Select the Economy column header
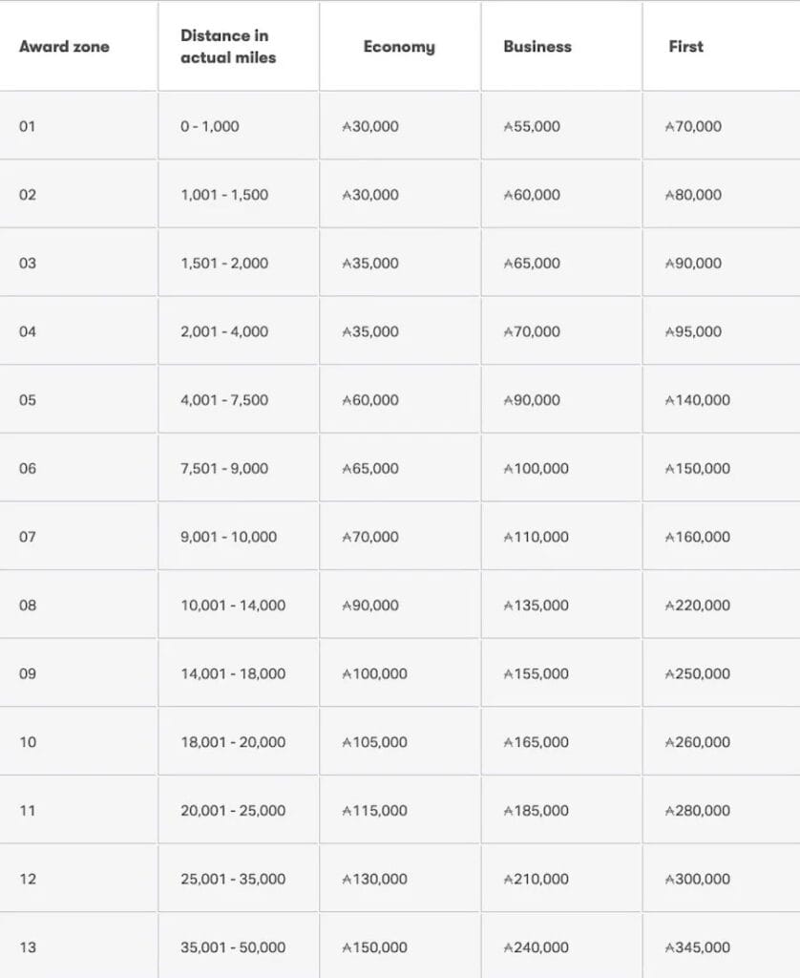The height and width of the screenshot is (978, 800). point(399,47)
